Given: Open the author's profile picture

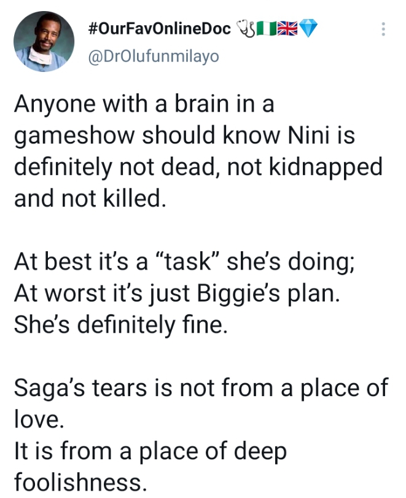Looking at the screenshot, I should pyautogui.click(x=44, y=41).
